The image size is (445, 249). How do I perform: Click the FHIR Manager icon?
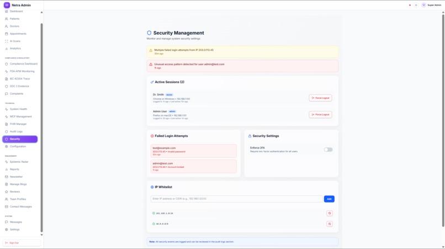pos(6,124)
